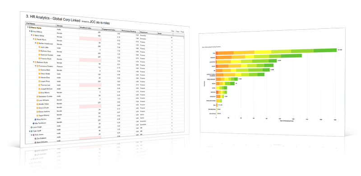Image resolution: width=361 pixels, height=176 pixels.
Task: Select the blue node icon for Riley Norton
Action: point(35,119)
